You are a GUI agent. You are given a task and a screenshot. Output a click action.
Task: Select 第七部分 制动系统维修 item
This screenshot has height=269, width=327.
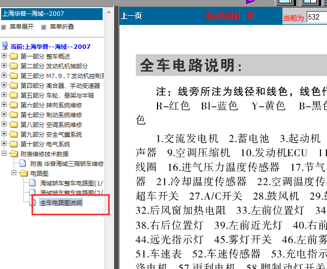point(51,115)
